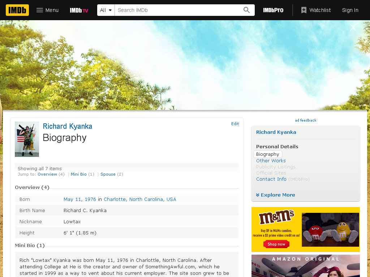Open the Other Works section
Viewport: 370px width, 277px height.
point(271,161)
